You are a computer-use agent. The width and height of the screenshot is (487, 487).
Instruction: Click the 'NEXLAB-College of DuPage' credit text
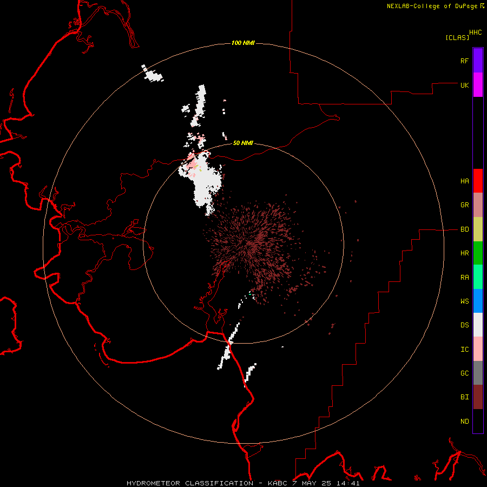pyautogui.click(x=432, y=6)
